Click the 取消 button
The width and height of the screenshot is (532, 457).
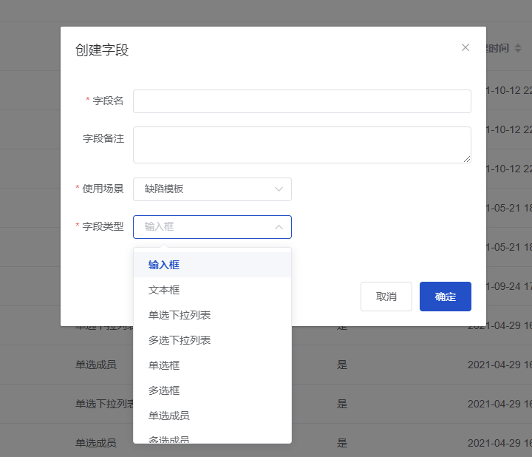click(386, 297)
